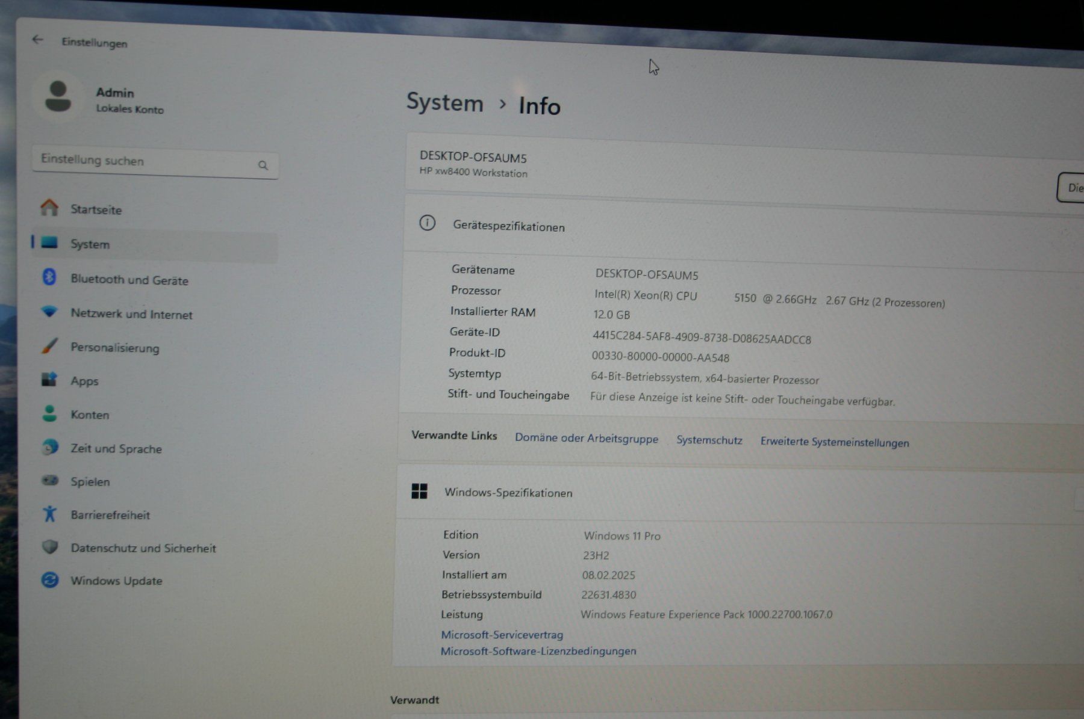Click the Gerätename value DESKTOP-OFSAUM5
1084x719 pixels.
[x=647, y=274]
